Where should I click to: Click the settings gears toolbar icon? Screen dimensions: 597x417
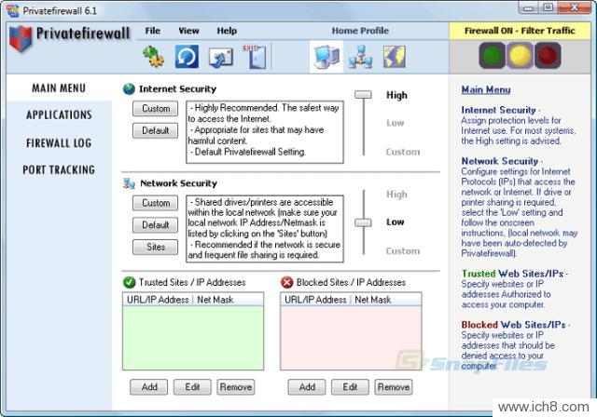pos(153,58)
